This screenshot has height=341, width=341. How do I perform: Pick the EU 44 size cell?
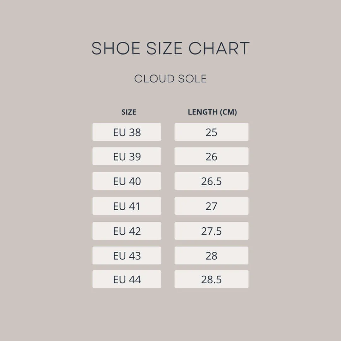[127, 279]
